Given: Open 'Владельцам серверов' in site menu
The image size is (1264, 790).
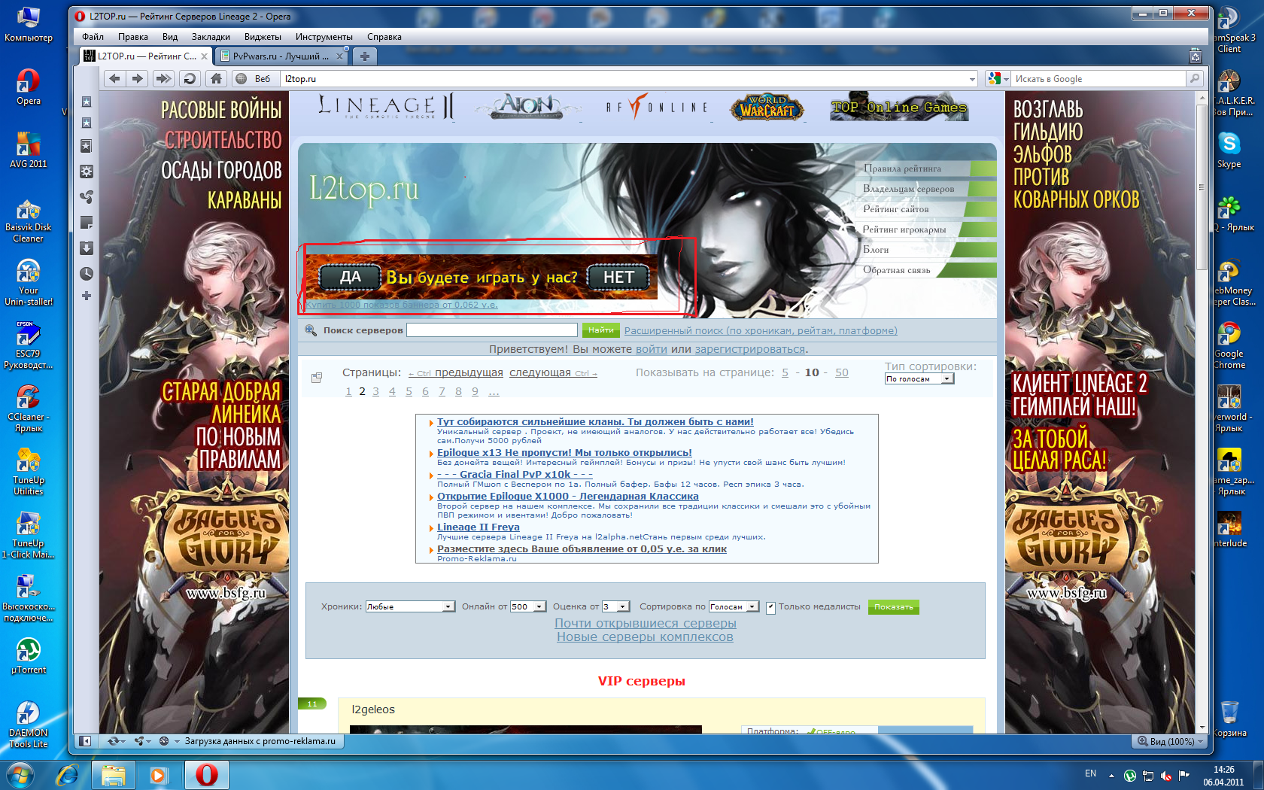Looking at the screenshot, I should [x=908, y=189].
